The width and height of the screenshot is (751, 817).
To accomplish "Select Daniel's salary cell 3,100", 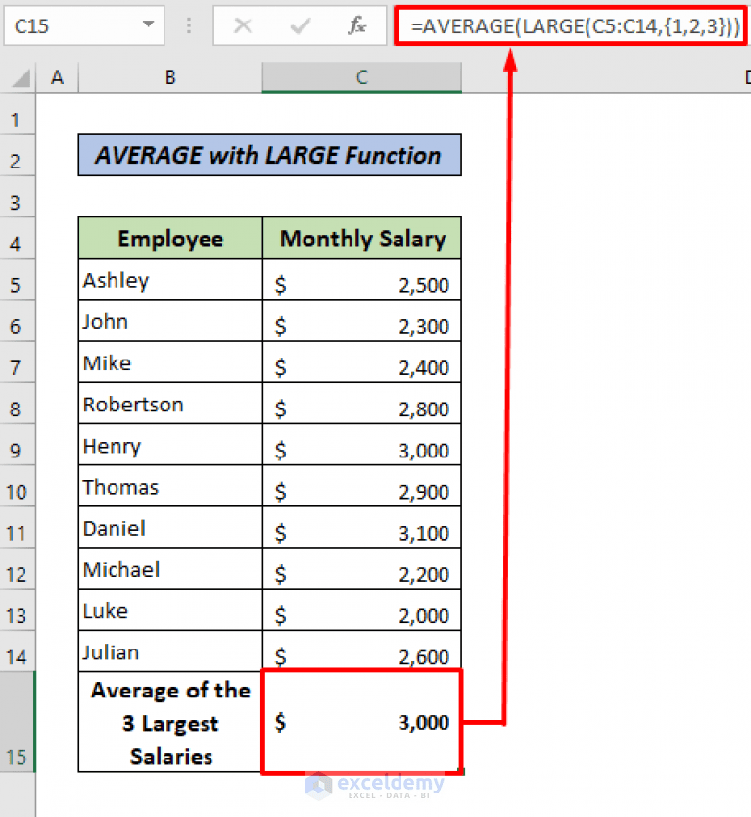I will click(362, 528).
